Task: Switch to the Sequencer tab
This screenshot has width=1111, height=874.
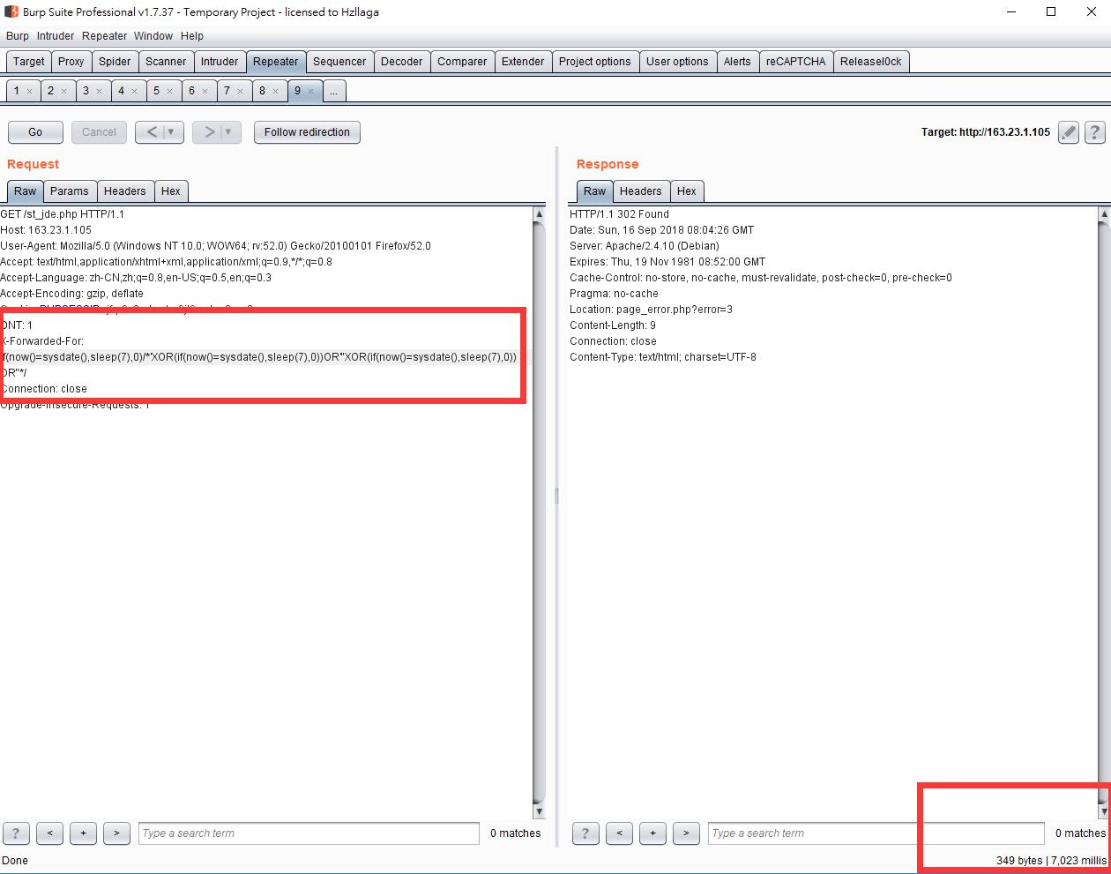Action: tap(339, 62)
